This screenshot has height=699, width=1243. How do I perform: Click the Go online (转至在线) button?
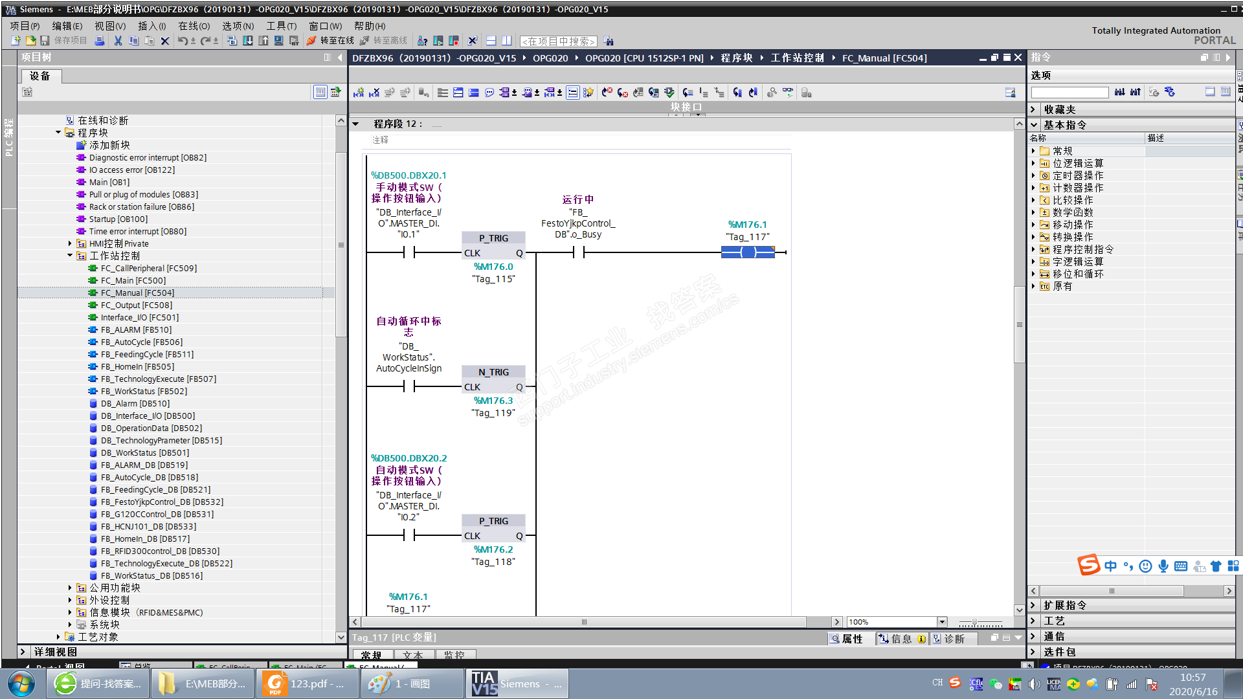tap(331, 41)
